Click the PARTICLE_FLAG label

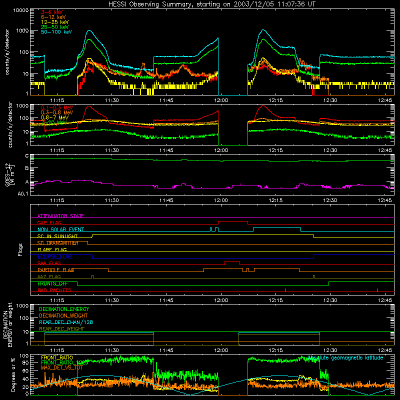(56, 270)
